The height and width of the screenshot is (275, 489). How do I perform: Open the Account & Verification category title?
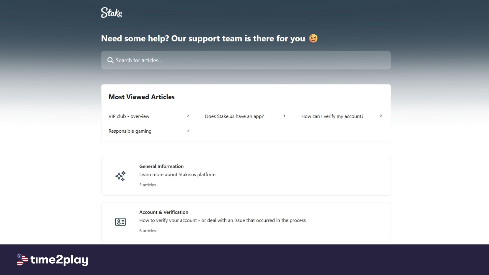164,212
